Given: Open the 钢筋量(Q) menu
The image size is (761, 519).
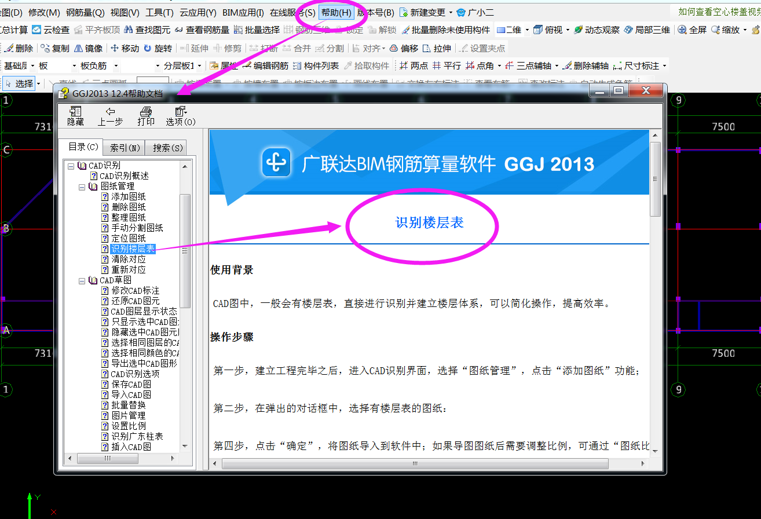Looking at the screenshot, I should coord(85,12).
